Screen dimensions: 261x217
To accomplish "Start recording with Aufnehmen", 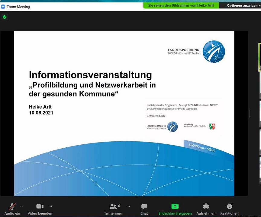I will click(x=206, y=209).
